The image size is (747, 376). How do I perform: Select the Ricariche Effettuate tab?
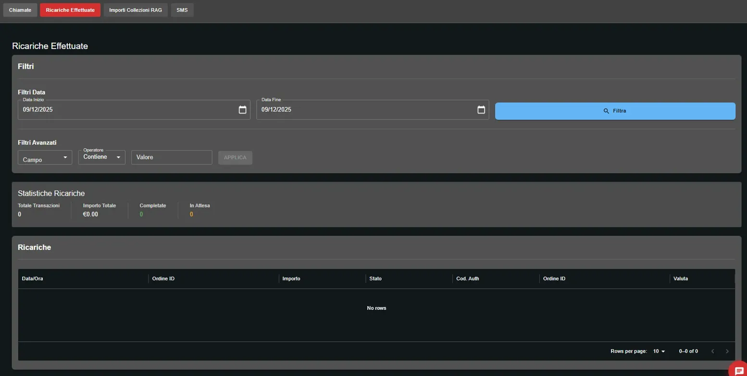click(70, 10)
